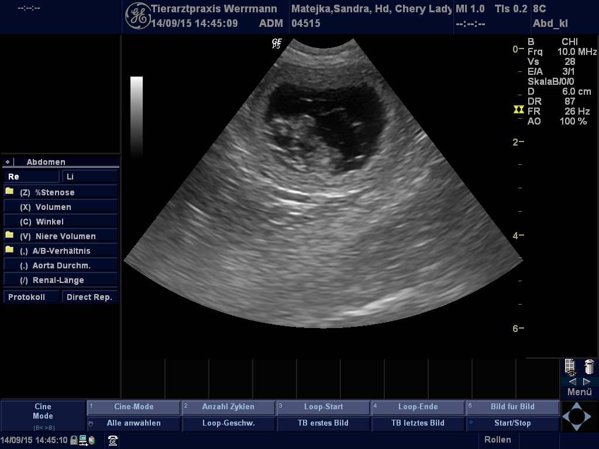This screenshot has width=599, height=449.
Task: Toggle Start/Stop cine playback
Action: tap(512, 423)
